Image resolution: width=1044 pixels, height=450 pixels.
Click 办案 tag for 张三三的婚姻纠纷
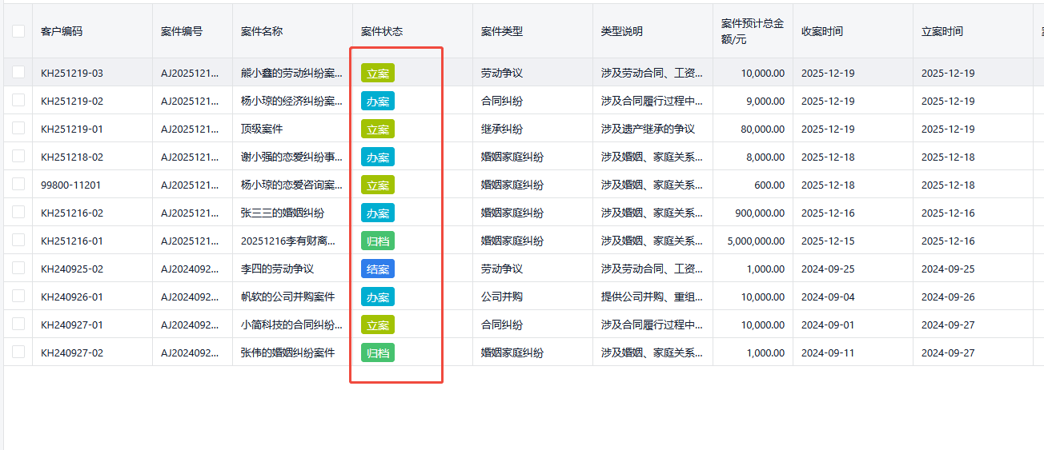377,213
